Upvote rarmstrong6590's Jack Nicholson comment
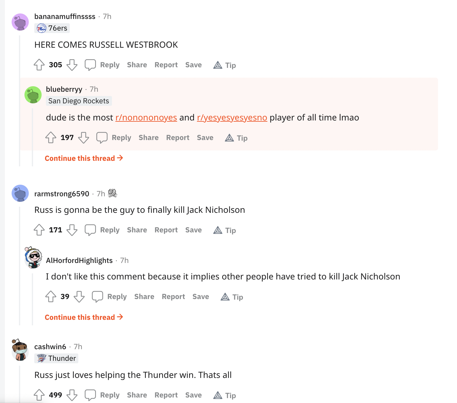The image size is (457, 403). click(x=39, y=230)
